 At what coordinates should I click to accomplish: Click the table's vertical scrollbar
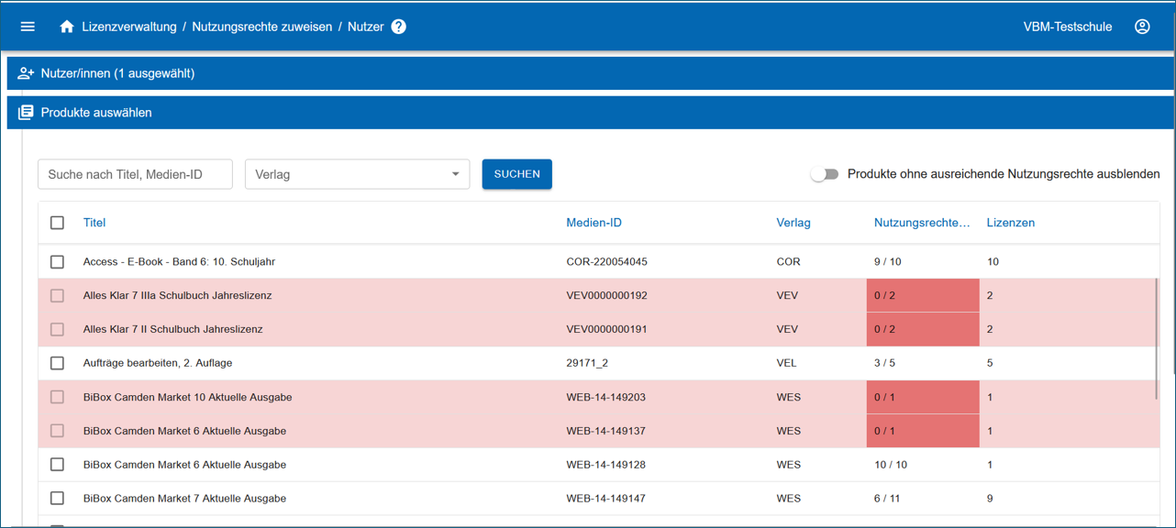[1156, 339]
